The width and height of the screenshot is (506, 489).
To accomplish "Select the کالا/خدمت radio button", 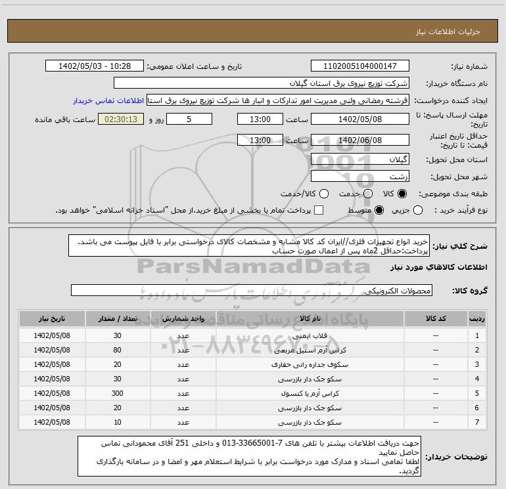I will point(324,194).
